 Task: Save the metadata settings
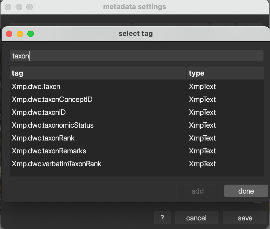point(245,218)
